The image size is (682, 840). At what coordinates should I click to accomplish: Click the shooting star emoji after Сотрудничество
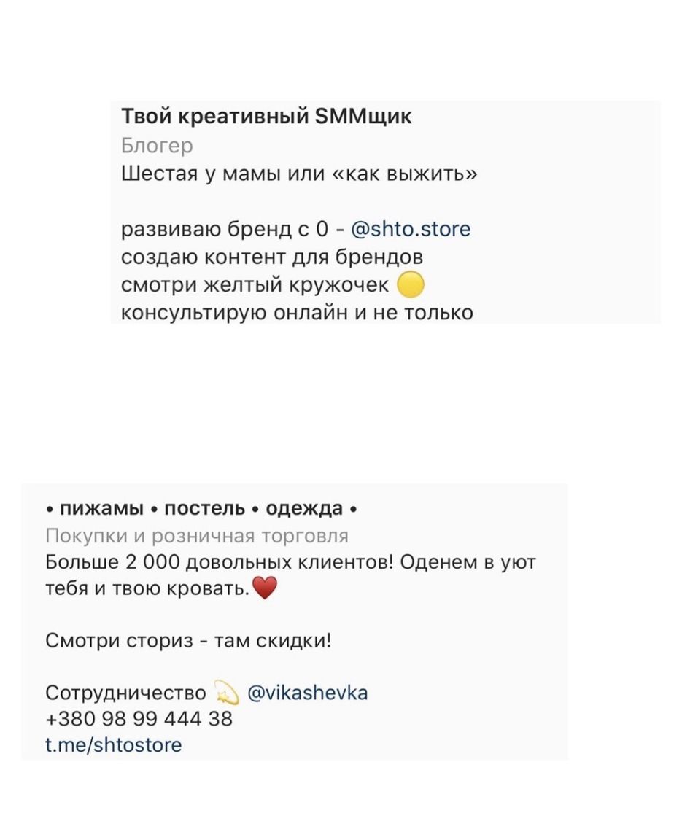tap(227, 692)
